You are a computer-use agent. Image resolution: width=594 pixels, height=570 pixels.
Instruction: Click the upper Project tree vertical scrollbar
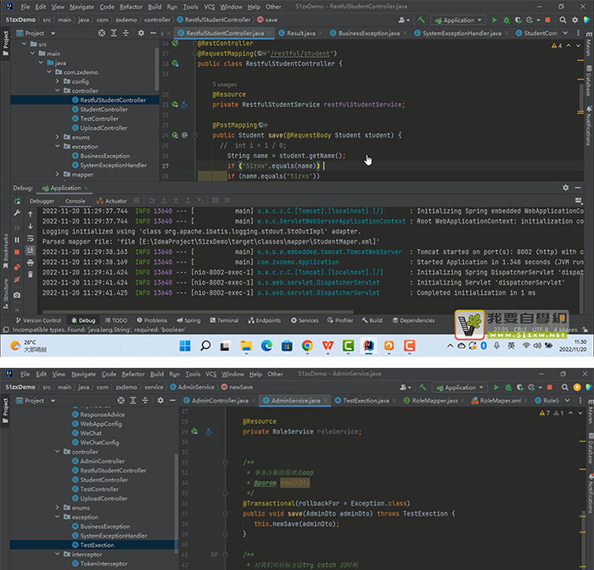click(x=156, y=71)
